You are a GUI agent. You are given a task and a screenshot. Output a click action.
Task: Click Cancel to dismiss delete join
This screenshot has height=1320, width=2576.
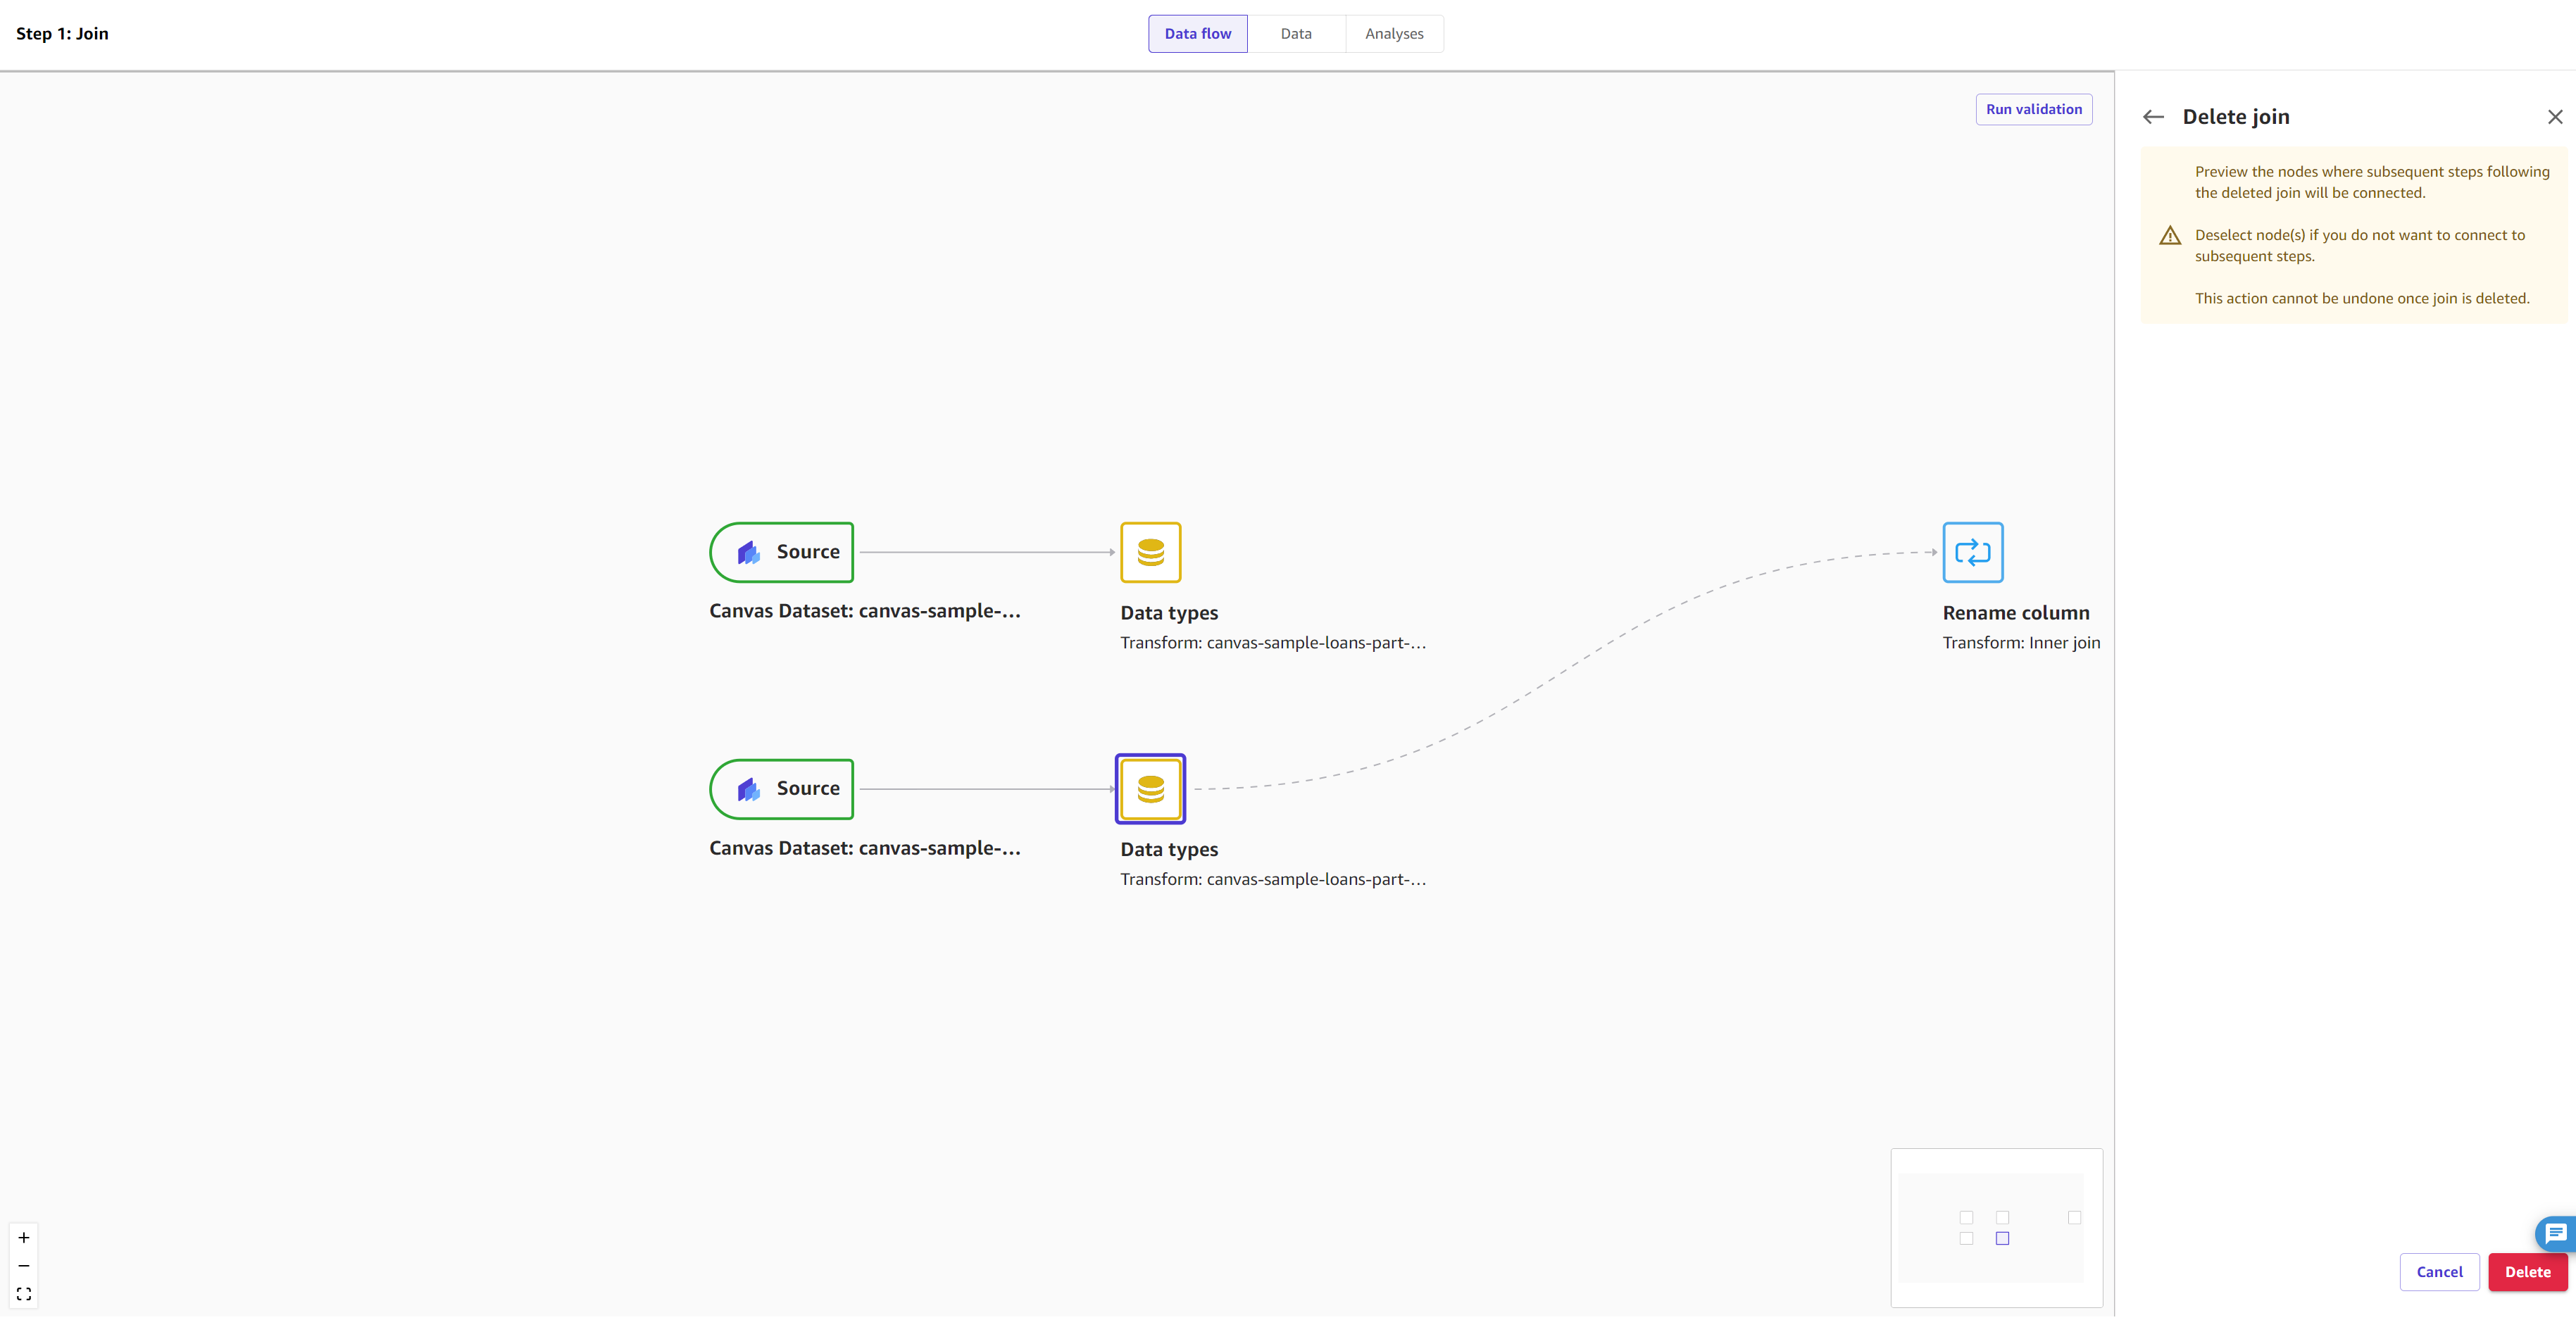coord(2438,1273)
